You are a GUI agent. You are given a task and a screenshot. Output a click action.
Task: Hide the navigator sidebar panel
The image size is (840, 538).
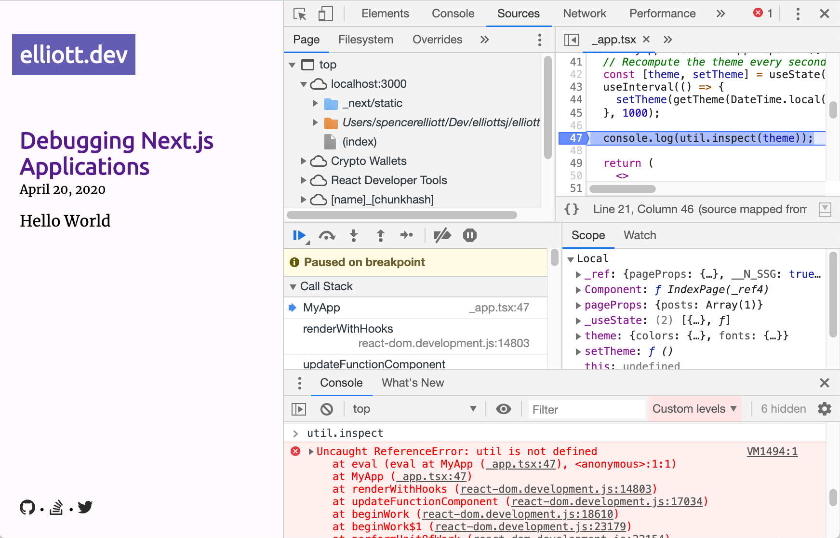pyautogui.click(x=571, y=40)
